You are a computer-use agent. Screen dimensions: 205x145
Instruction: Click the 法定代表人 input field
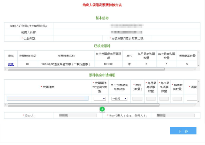click(x=176, y=115)
